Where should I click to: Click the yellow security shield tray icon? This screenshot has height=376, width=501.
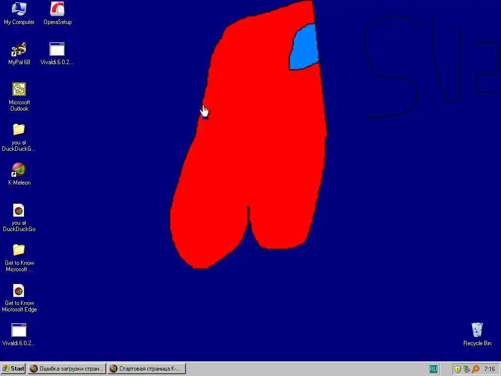point(457,369)
